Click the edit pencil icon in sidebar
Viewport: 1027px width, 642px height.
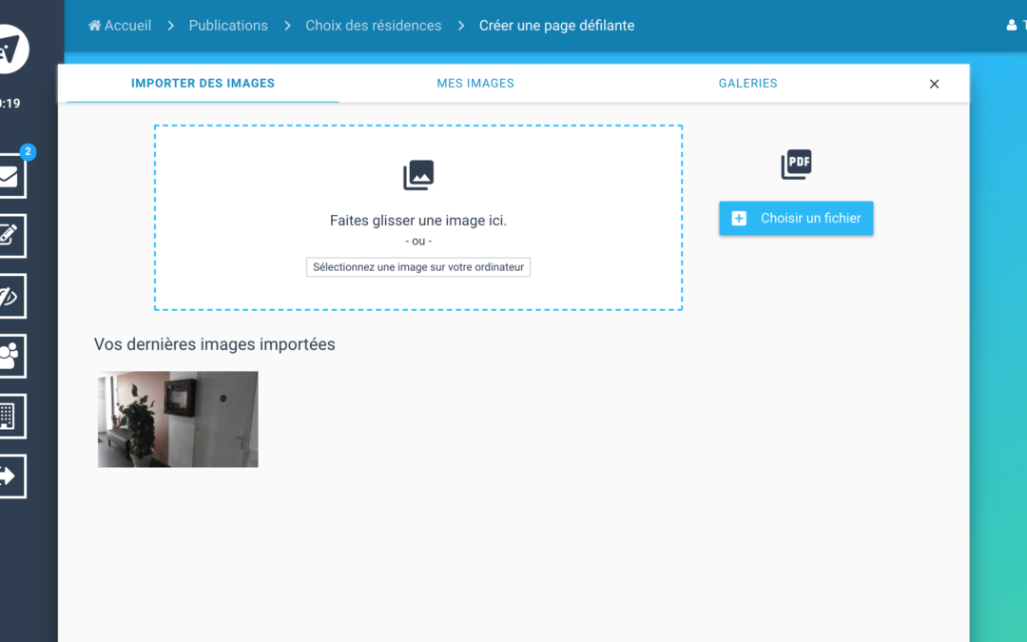point(10,236)
